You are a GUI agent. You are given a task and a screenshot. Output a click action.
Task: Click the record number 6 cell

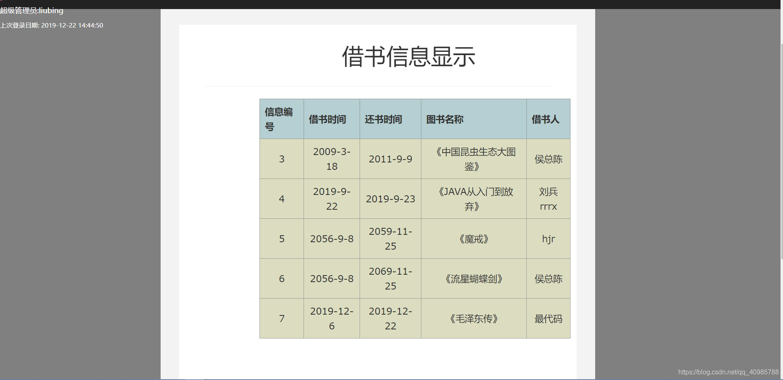[x=282, y=278]
